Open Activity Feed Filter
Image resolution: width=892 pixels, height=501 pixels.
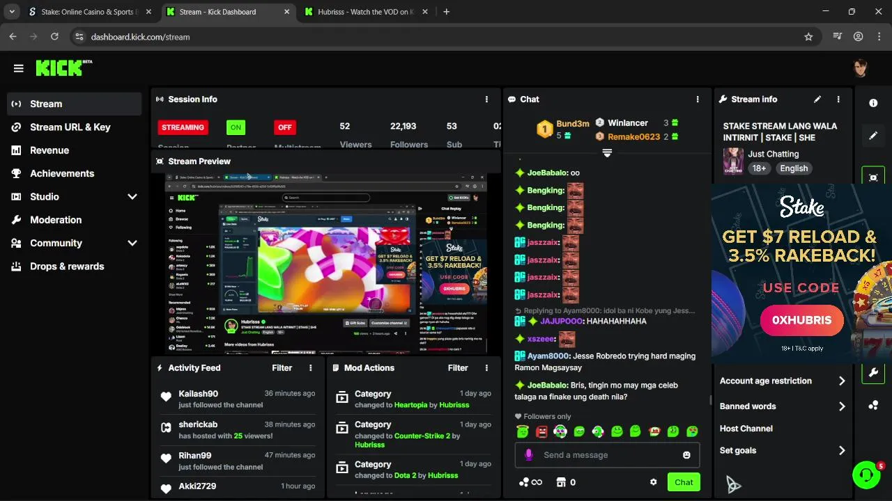(x=282, y=368)
